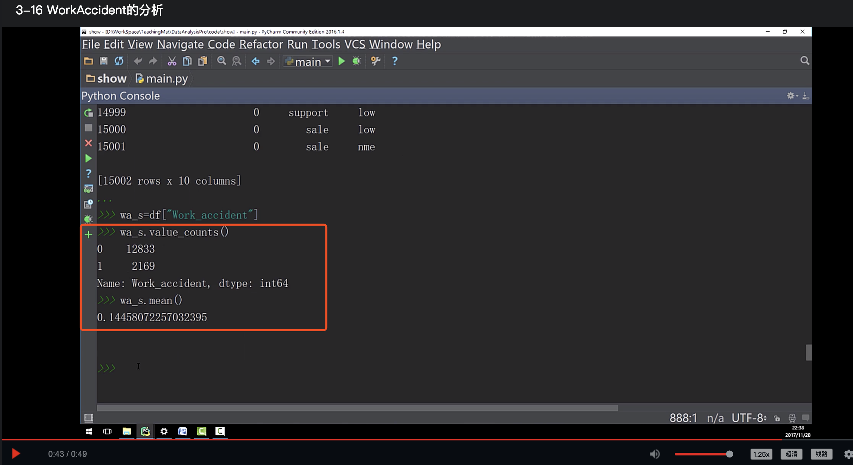
Task: Open console help question mark in sidebar
Action: click(x=88, y=173)
